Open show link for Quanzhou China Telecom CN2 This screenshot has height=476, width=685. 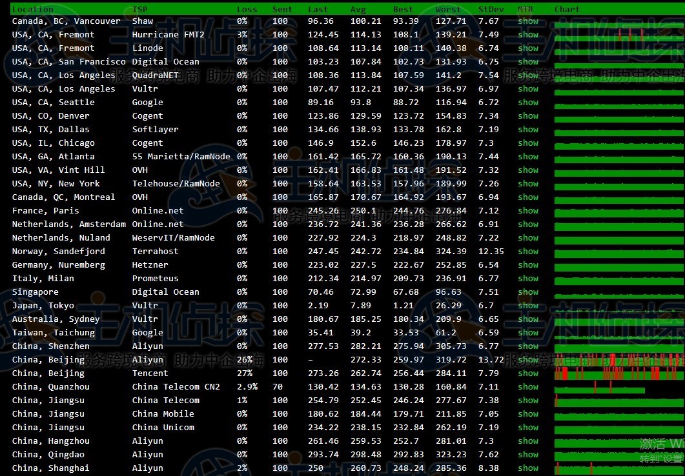pyautogui.click(x=527, y=387)
